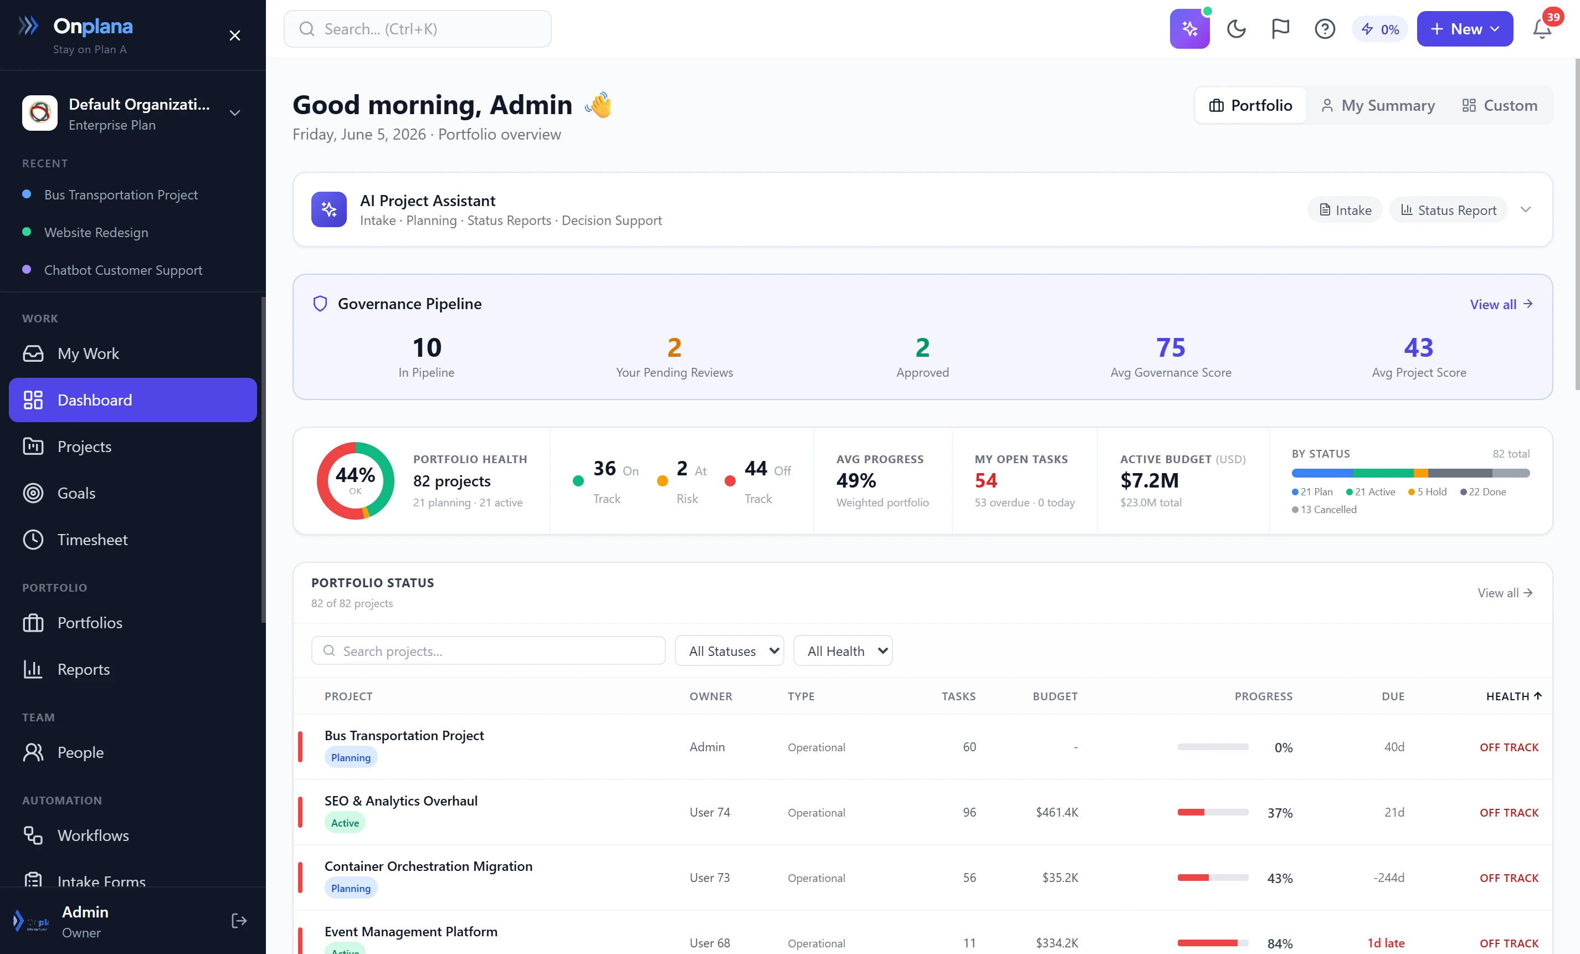Click the People users icon
The image size is (1580, 954).
point(33,752)
